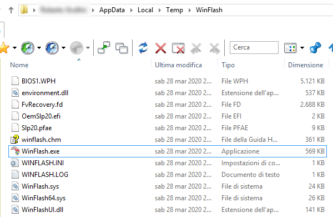Image resolution: width=333 pixels, height=217 pixels.
Task: Click the WinFlash64.sys file icon
Action: point(15,198)
